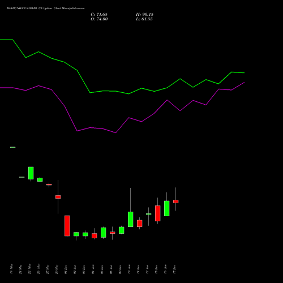This screenshot has height=283, width=283.
Task: Select the 10 Jun date label
Action: [129, 269]
